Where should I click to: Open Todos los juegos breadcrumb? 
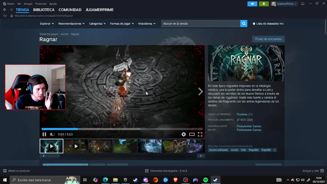49,34
